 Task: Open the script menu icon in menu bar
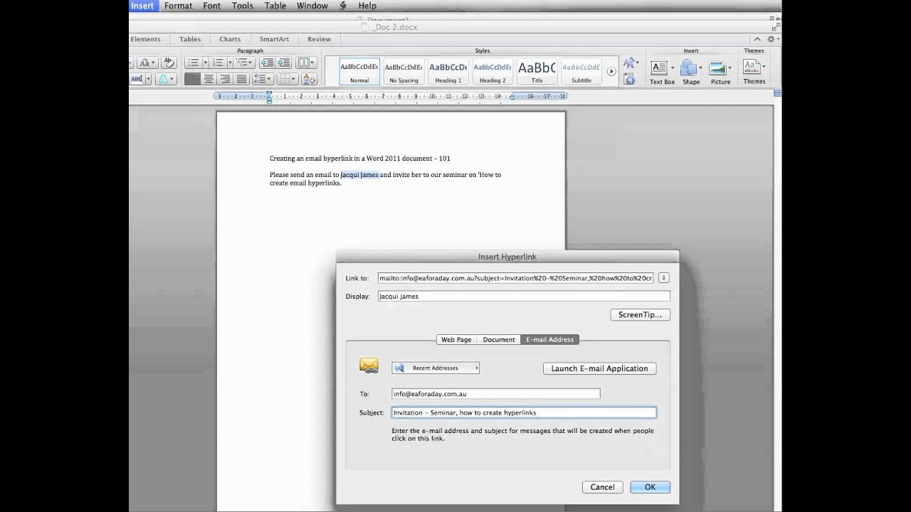pyautogui.click(x=343, y=6)
